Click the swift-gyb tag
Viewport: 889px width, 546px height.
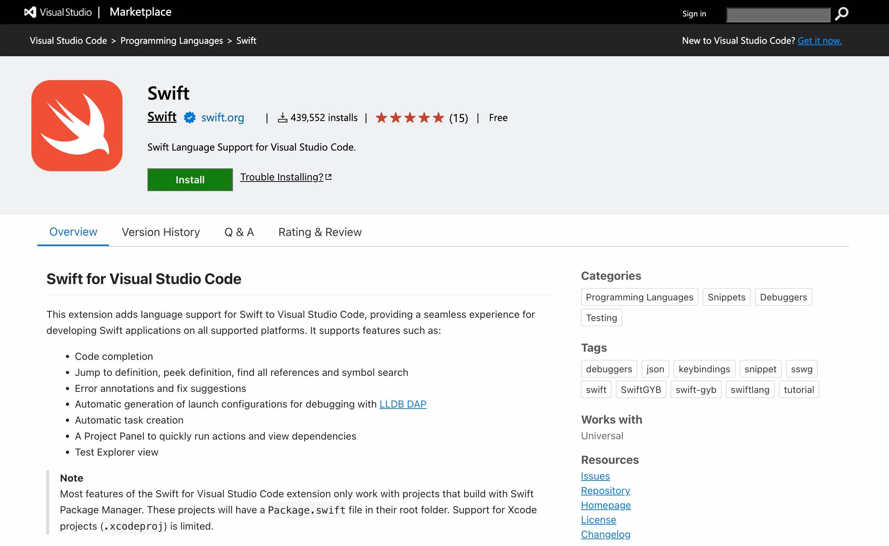pyautogui.click(x=696, y=390)
